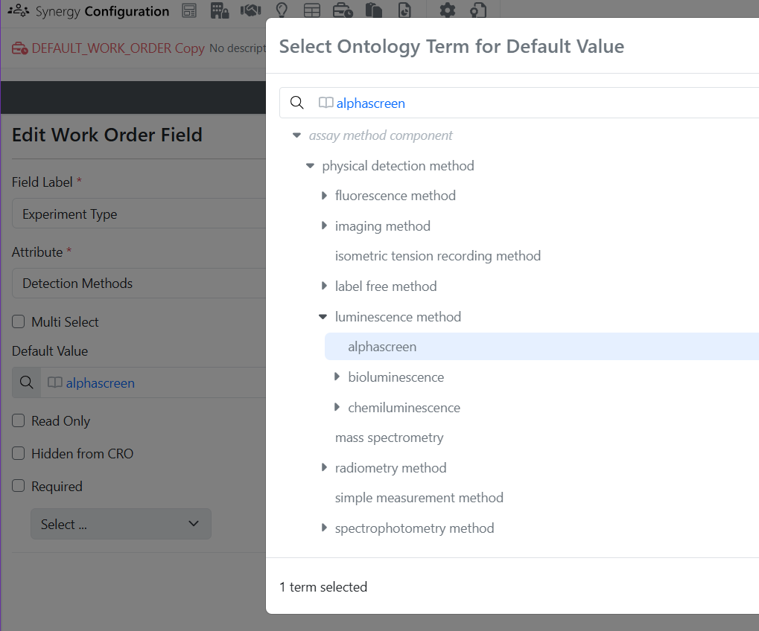
Task: Click the Field Label input field
Action: click(x=139, y=214)
